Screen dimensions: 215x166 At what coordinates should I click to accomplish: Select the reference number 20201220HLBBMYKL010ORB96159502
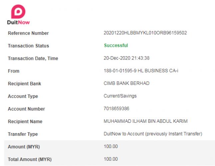(145, 33)
